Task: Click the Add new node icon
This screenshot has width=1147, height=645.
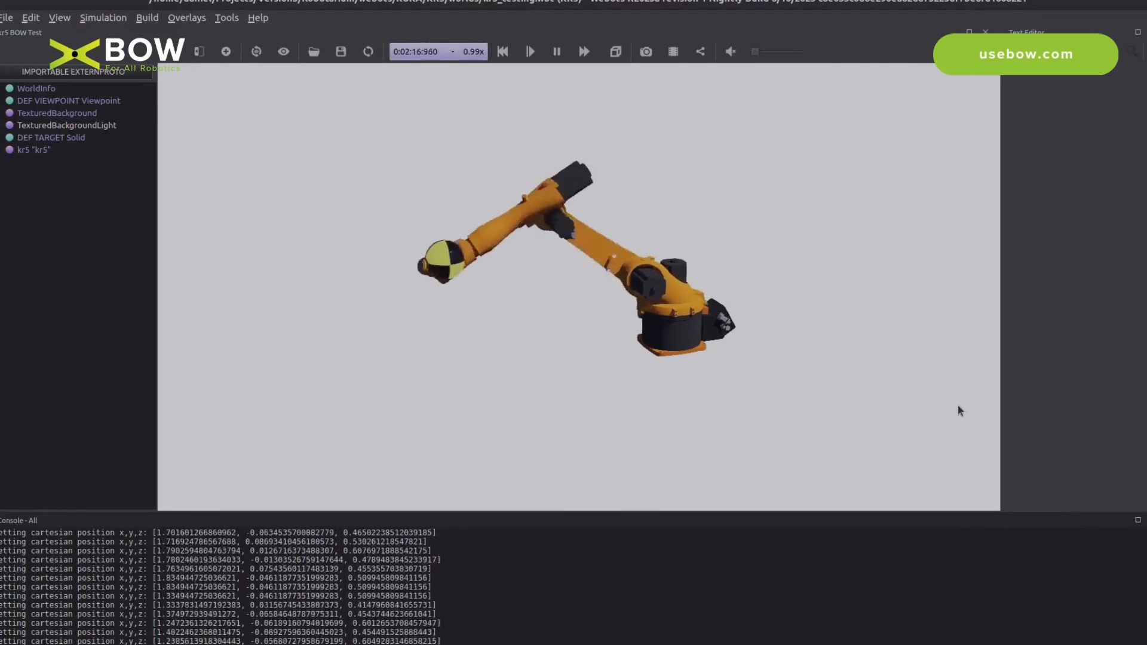Action: 226,52
